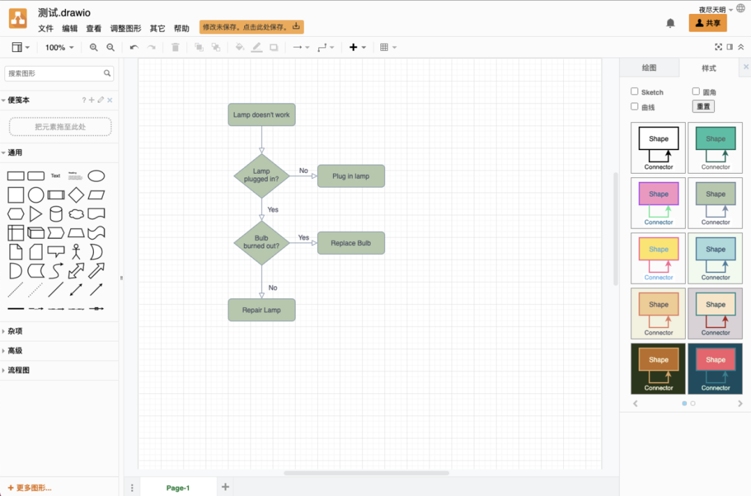The image size is (751, 496).
Task: Click the shadow toolbar icon
Action: point(274,47)
